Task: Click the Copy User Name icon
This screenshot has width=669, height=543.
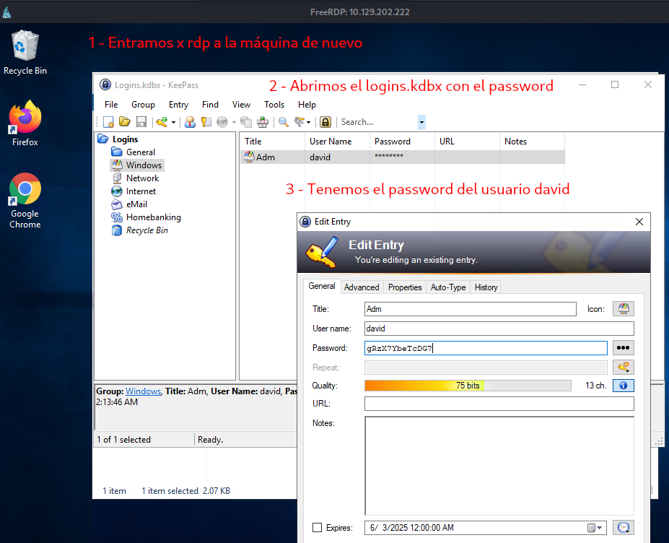Action: [190, 122]
